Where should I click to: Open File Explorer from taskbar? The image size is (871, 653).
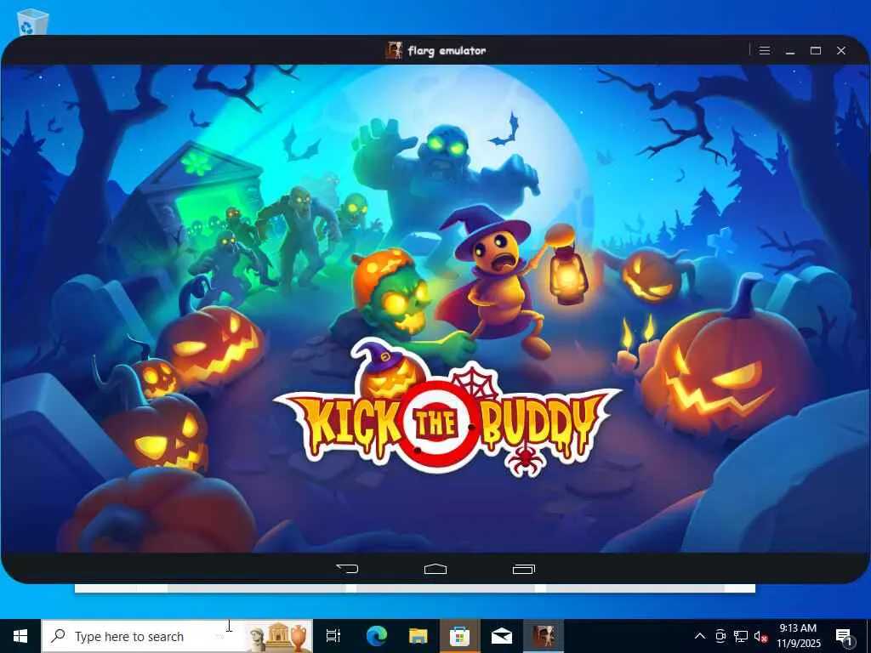click(418, 636)
